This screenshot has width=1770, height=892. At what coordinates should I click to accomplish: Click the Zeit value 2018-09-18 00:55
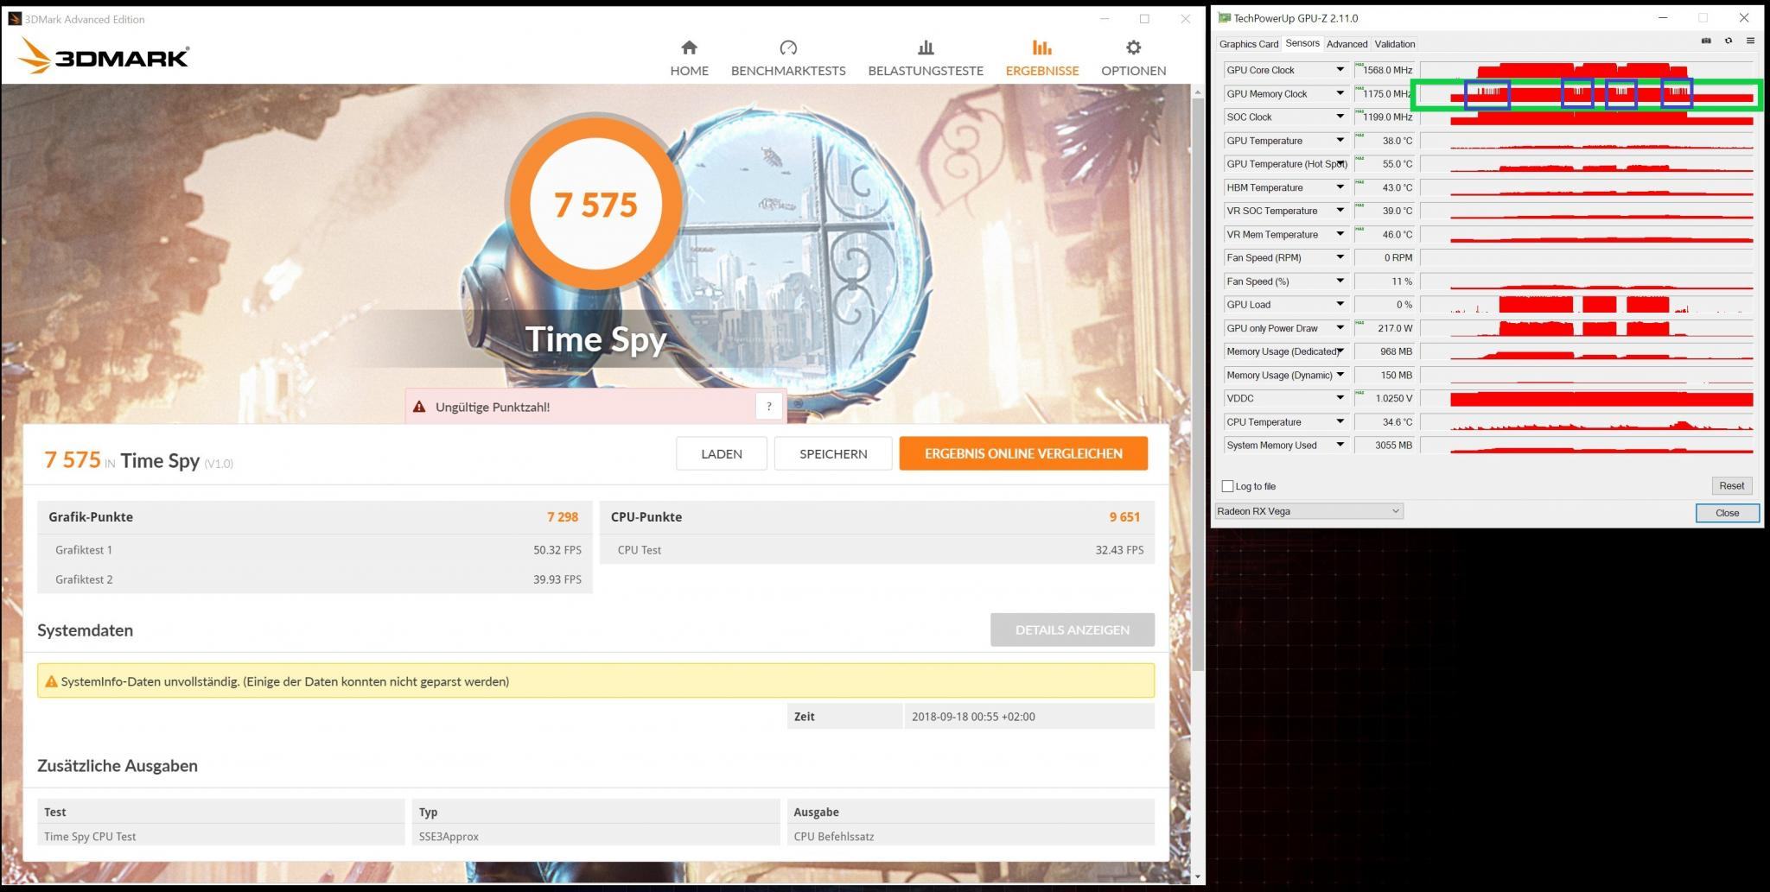pos(973,716)
